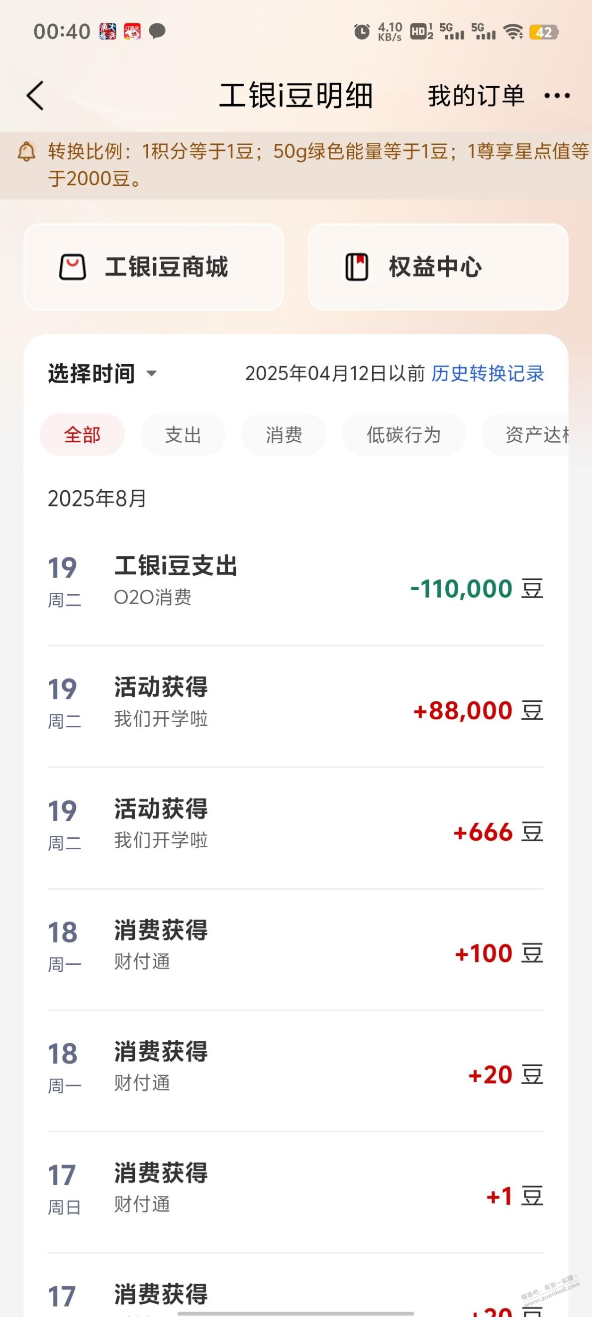Screen dimensions: 592x1317
Task: Expand the 选择时间 dropdown arrow
Action: tap(151, 374)
